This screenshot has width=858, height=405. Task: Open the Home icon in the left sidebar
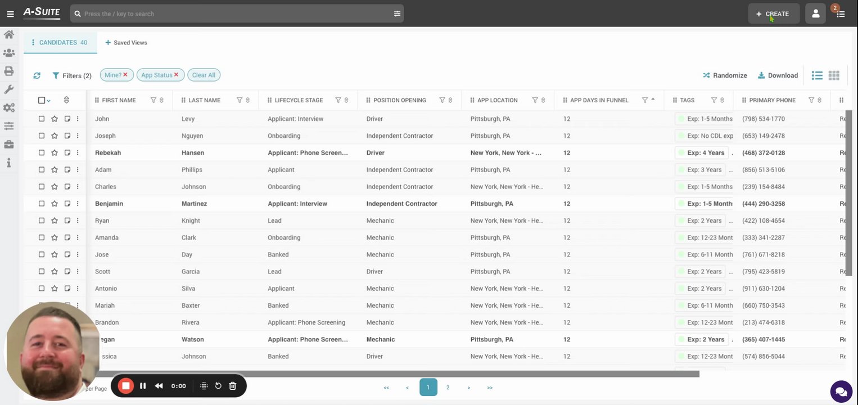pyautogui.click(x=8, y=35)
